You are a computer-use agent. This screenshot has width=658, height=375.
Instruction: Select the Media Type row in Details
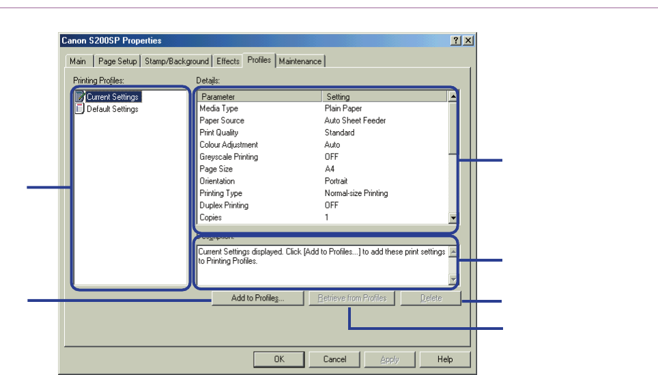[x=219, y=109]
